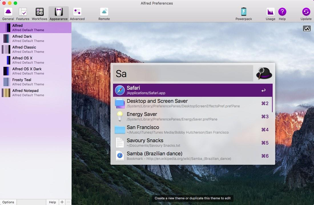Click Alfred Dark theme color swatch
The height and width of the screenshot is (205, 314).
(x=6, y=39)
